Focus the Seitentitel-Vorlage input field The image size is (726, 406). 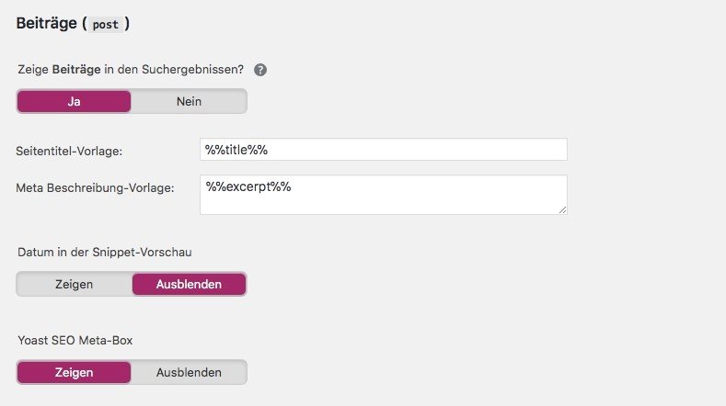[x=384, y=150]
